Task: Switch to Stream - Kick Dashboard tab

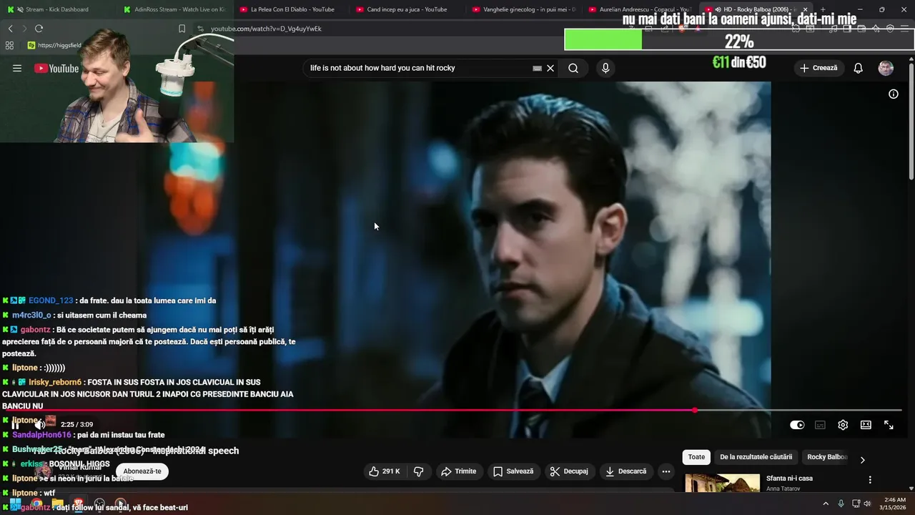Action: click(57, 9)
